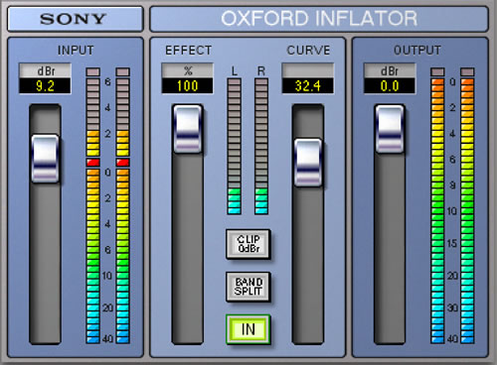Click the INPUT fader knob
Image resolution: width=497 pixels, height=365 pixels.
[x=45, y=159]
